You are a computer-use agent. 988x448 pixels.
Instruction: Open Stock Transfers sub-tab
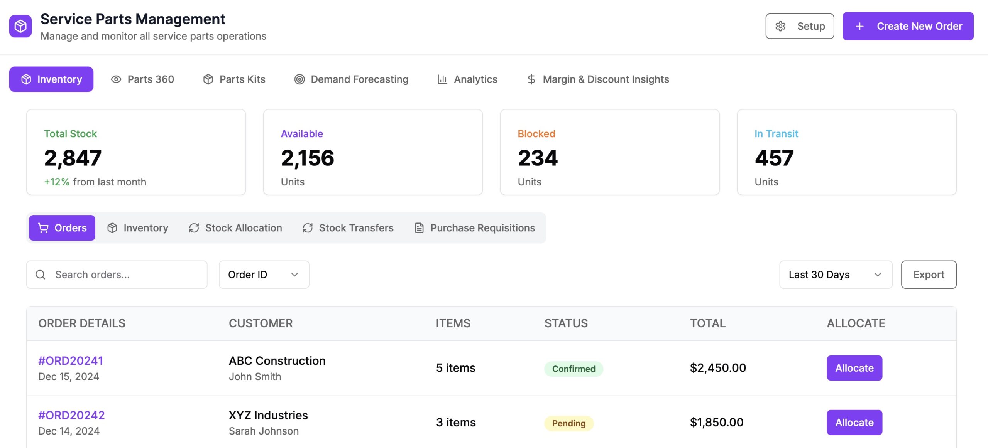[348, 228]
